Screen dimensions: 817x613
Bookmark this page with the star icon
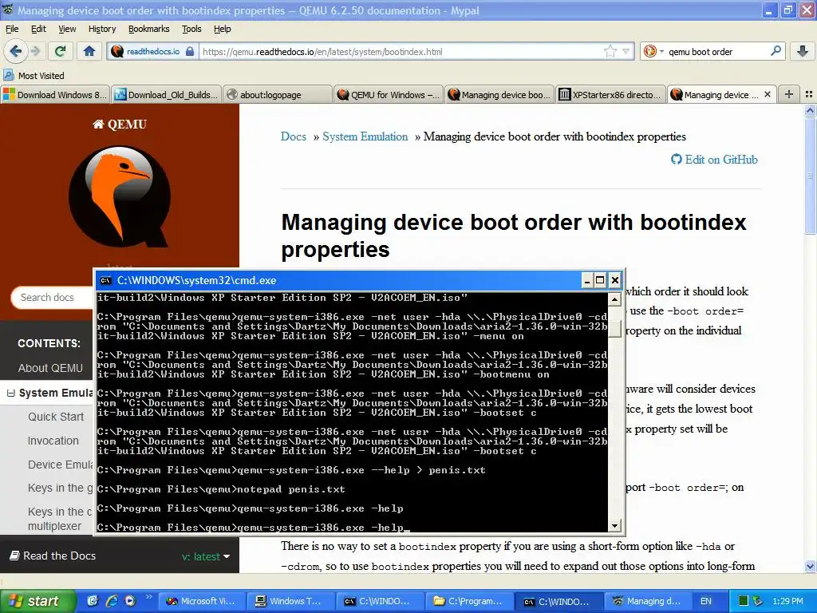[610, 51]
